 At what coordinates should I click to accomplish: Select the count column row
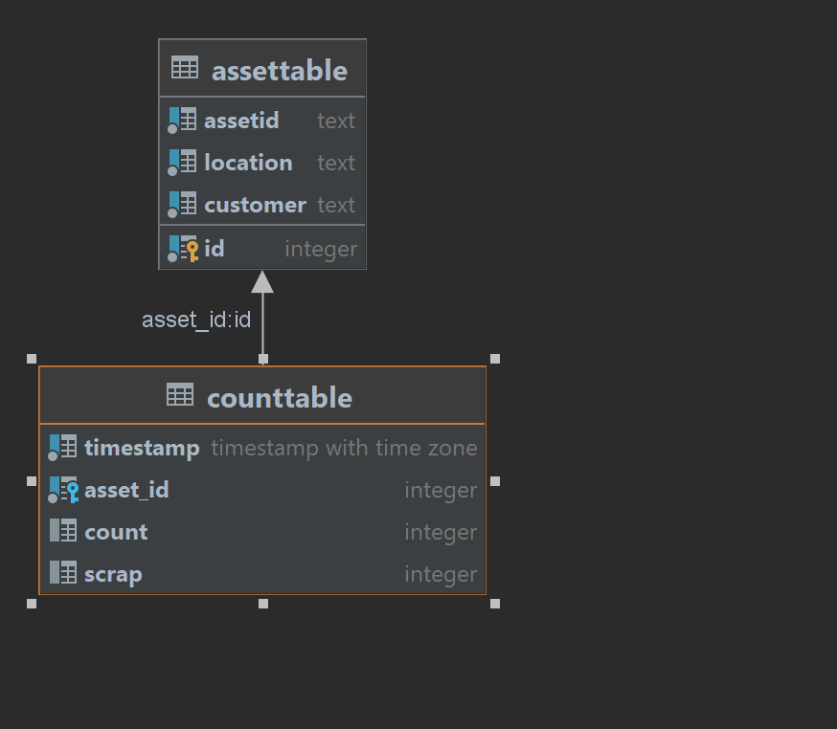tap(262, 532)
